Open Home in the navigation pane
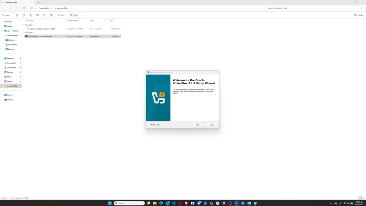The width and height of the screenshot is (366, 206). coord(9,21)
